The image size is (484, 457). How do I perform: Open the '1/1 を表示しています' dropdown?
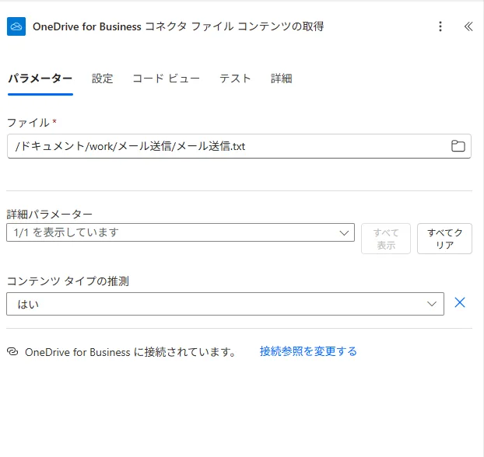tap(181, 232)
